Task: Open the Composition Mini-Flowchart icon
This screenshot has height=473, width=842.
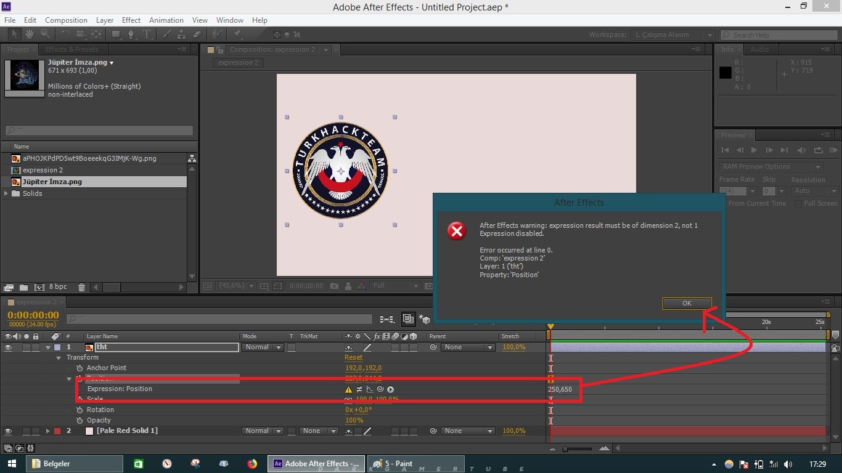Action: [x=387, y=319]
